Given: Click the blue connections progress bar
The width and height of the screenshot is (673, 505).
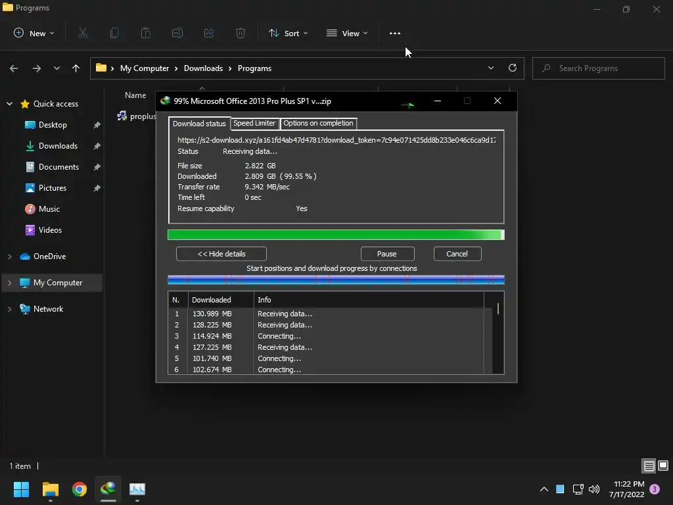Looking at the screenshot, I should coord(336,280).
